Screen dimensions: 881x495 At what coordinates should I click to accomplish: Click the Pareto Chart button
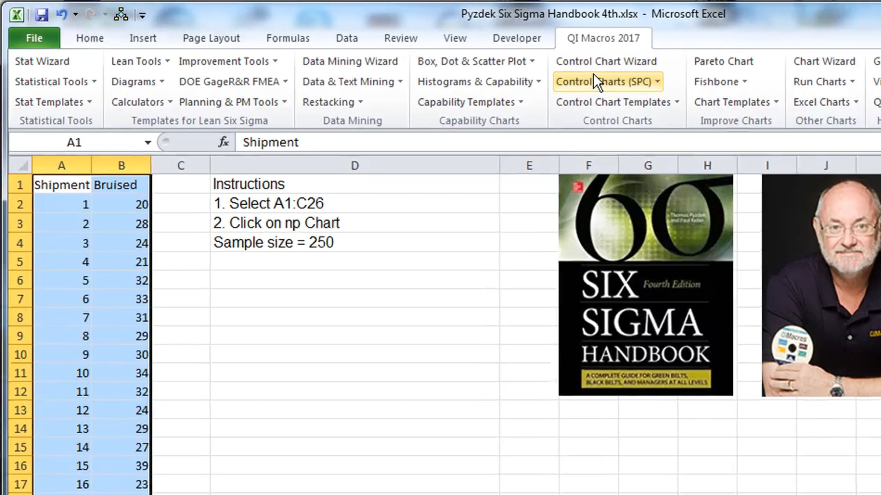click(724, 61)
